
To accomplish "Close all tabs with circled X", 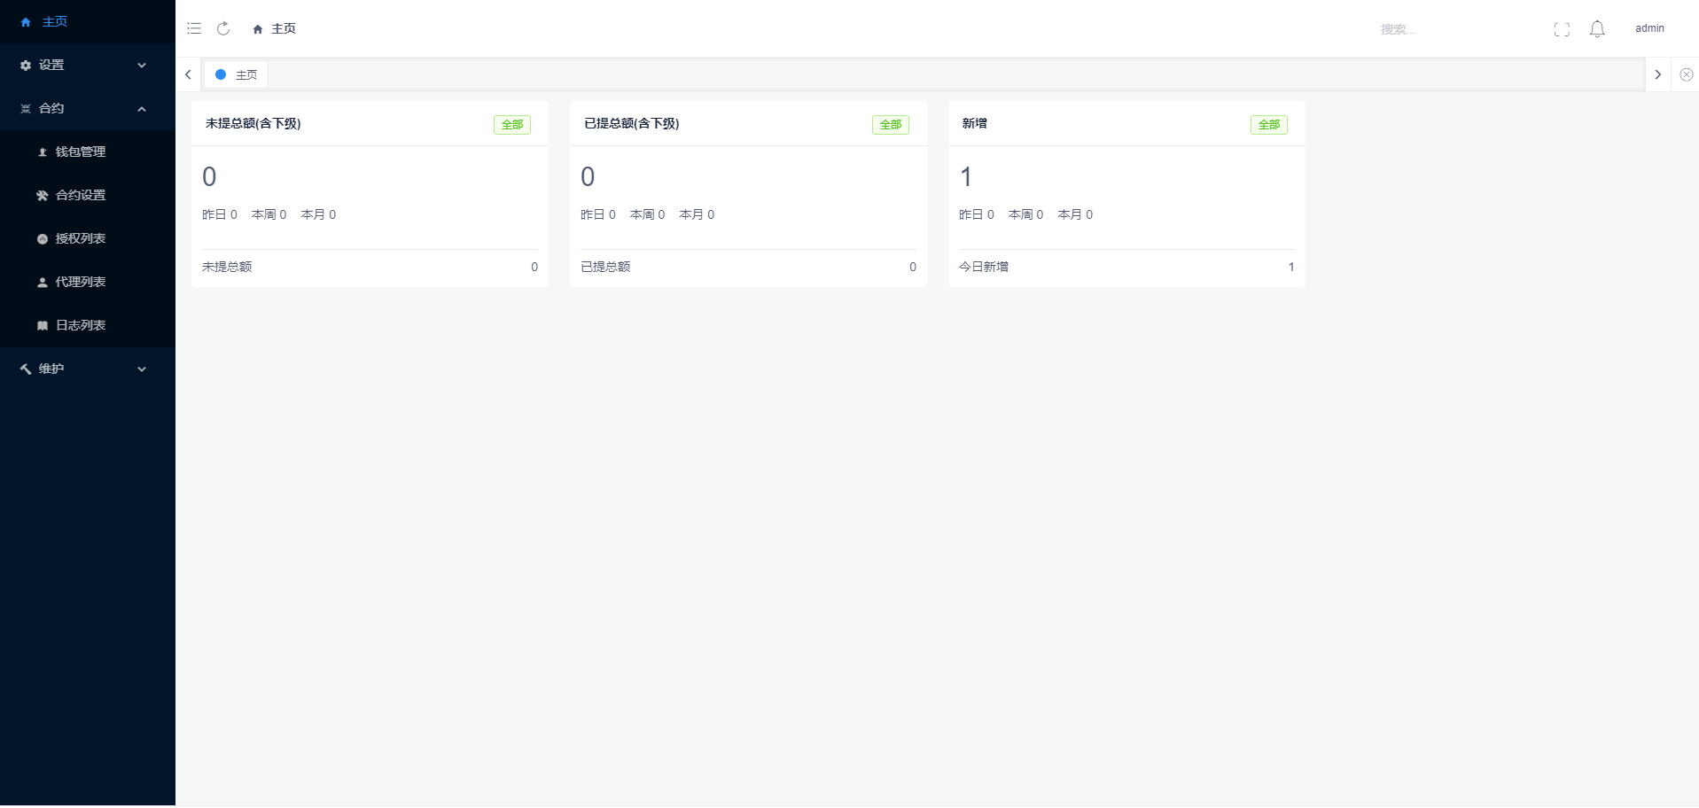I will [x=1687, y=74].
